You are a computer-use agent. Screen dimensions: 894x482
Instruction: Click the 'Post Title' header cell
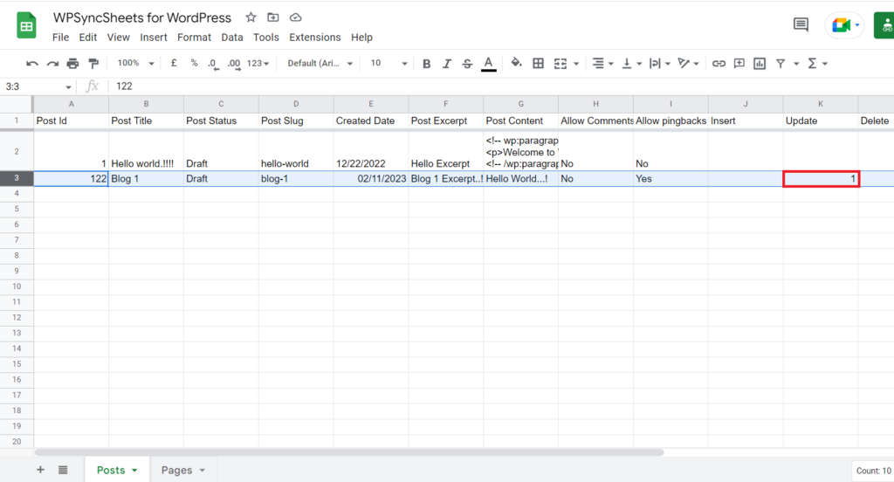click(146, 120)
